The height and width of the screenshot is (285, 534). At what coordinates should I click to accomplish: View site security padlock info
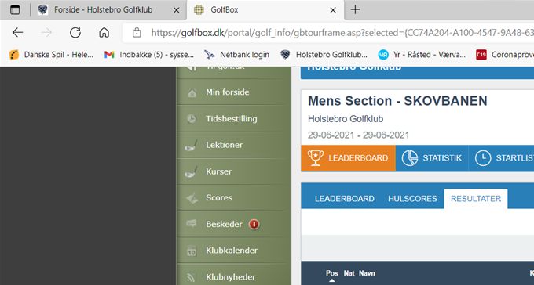tap(137, 33)
